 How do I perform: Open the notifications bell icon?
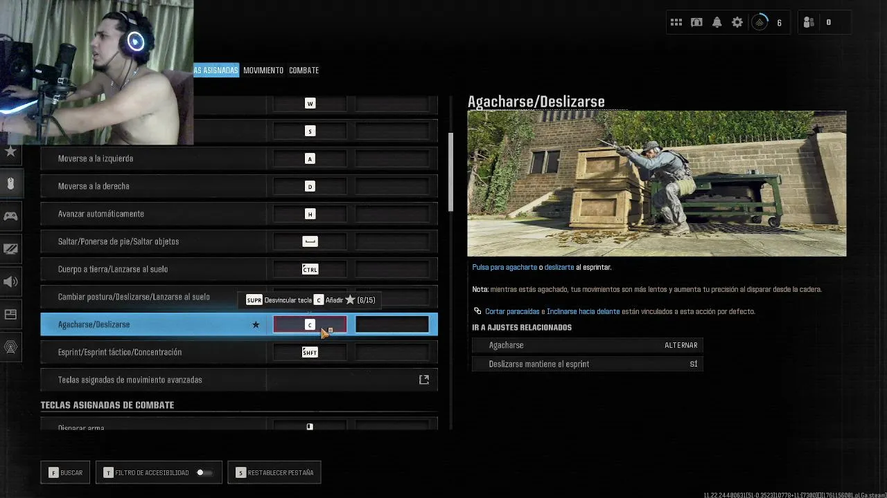[717, 22]
